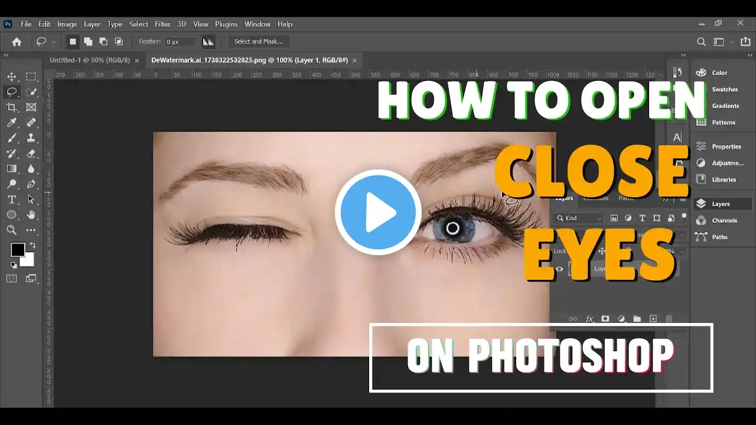This screenshot has width=756, height=425.
Task: Select the Move tool
Action: pyautogui.click(x=12, y=77)
